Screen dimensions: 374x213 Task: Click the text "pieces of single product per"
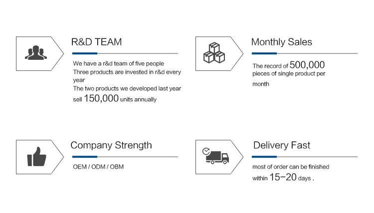(x=288, y=74)
